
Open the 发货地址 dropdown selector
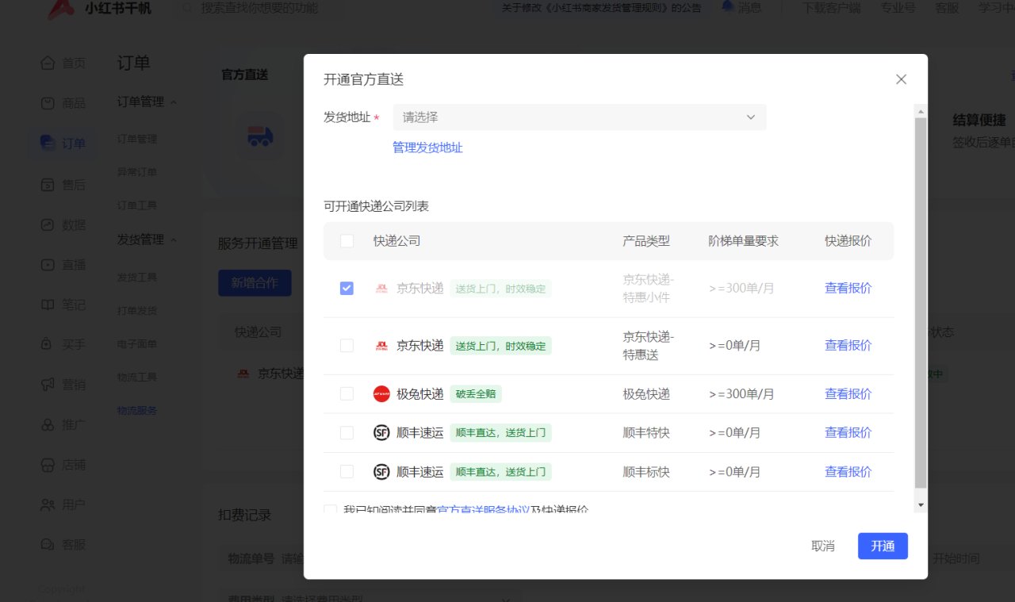(579, 117)
